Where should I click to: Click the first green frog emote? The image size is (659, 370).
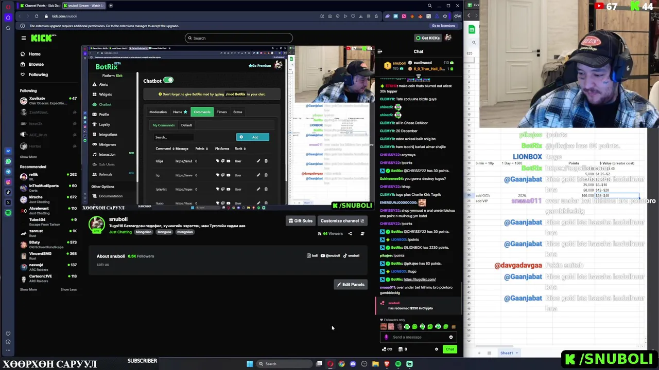(x=407, y=326)
